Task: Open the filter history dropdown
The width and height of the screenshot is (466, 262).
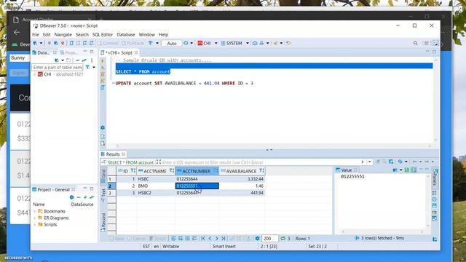Action: (x=369, y=162)
